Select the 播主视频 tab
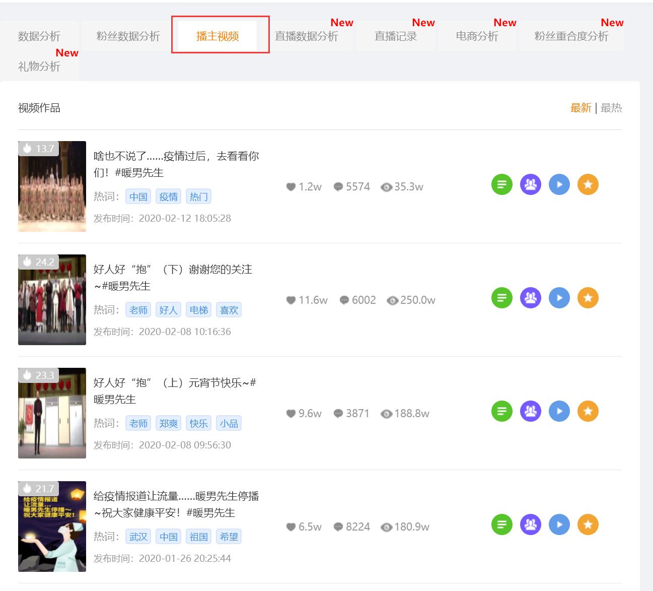The height and width of the screenshot is (591, 653). point(217,36)
